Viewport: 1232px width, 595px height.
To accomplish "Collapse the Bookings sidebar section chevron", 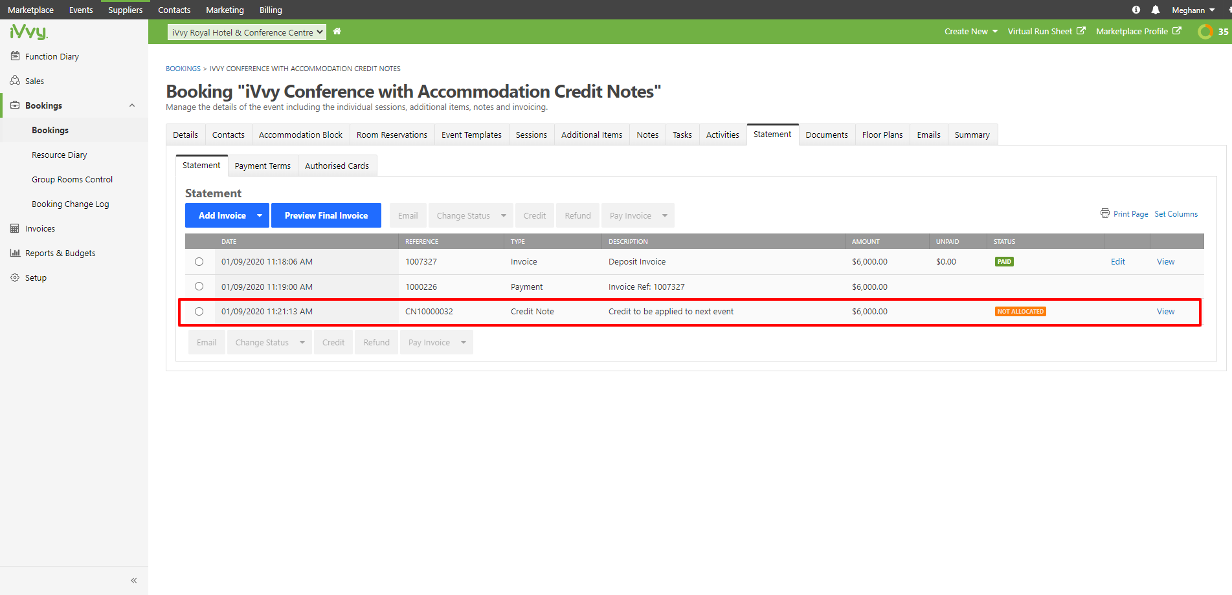I will (x=132, y=105).
